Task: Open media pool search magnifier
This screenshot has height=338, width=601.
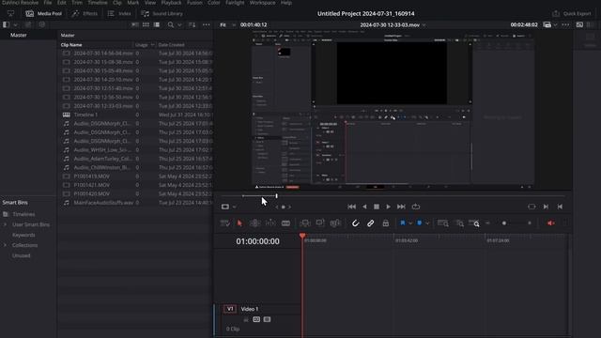Action: (x=171, y=24)
